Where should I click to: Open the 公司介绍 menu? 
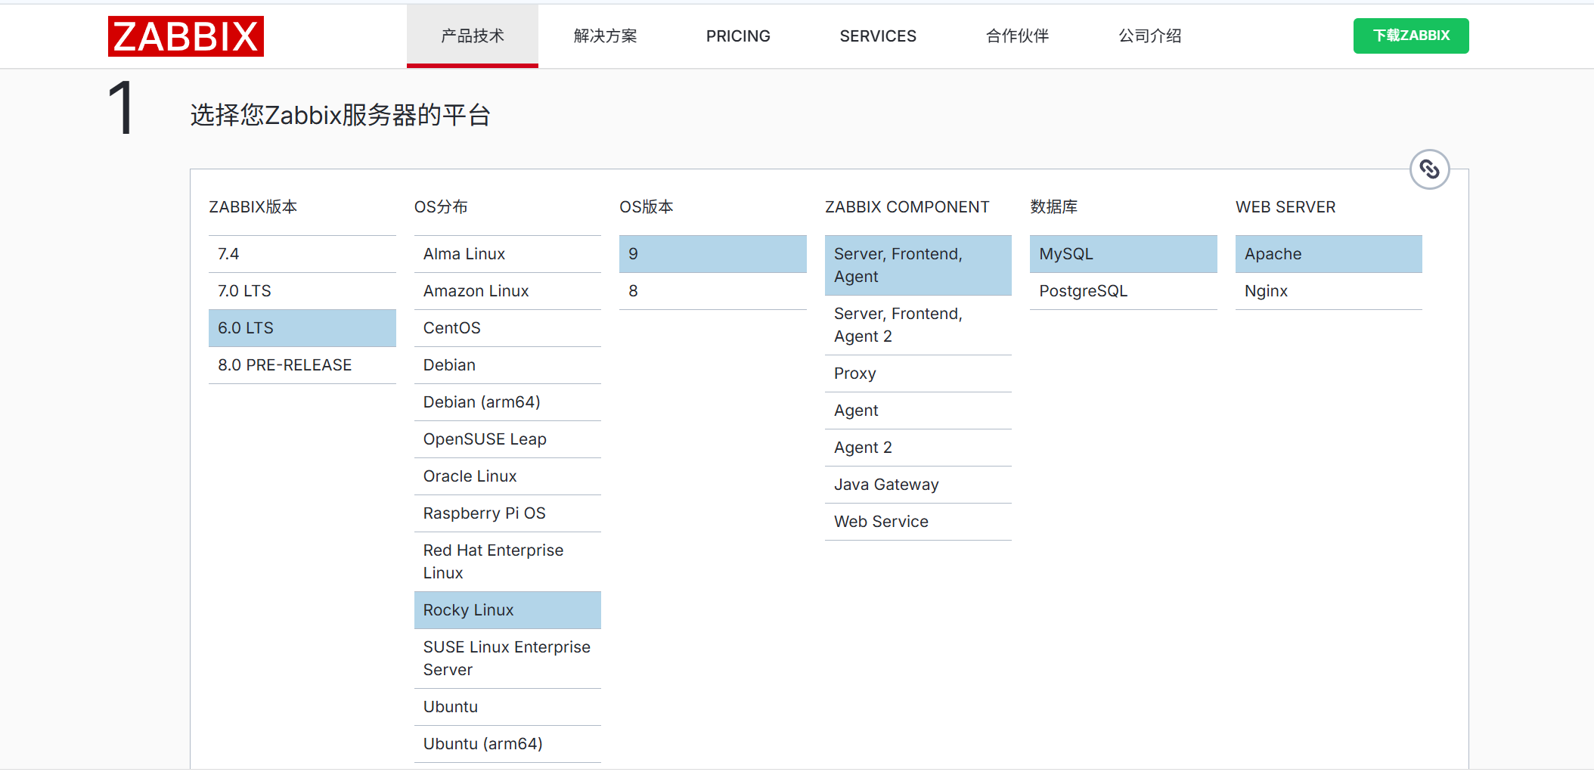[1149, 36]
